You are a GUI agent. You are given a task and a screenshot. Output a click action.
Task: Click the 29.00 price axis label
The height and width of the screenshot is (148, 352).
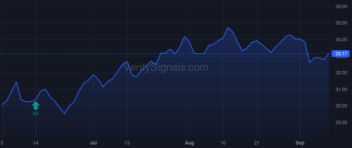tap(341, 123)
